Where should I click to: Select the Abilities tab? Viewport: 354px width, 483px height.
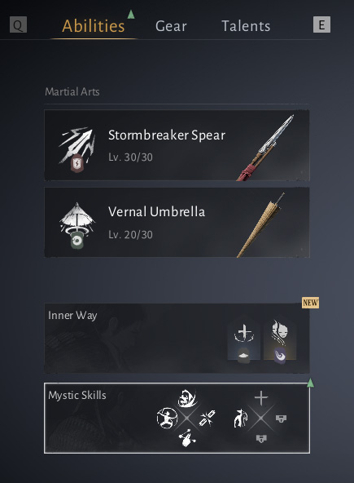pyautogui.click(x=94, y=26)
